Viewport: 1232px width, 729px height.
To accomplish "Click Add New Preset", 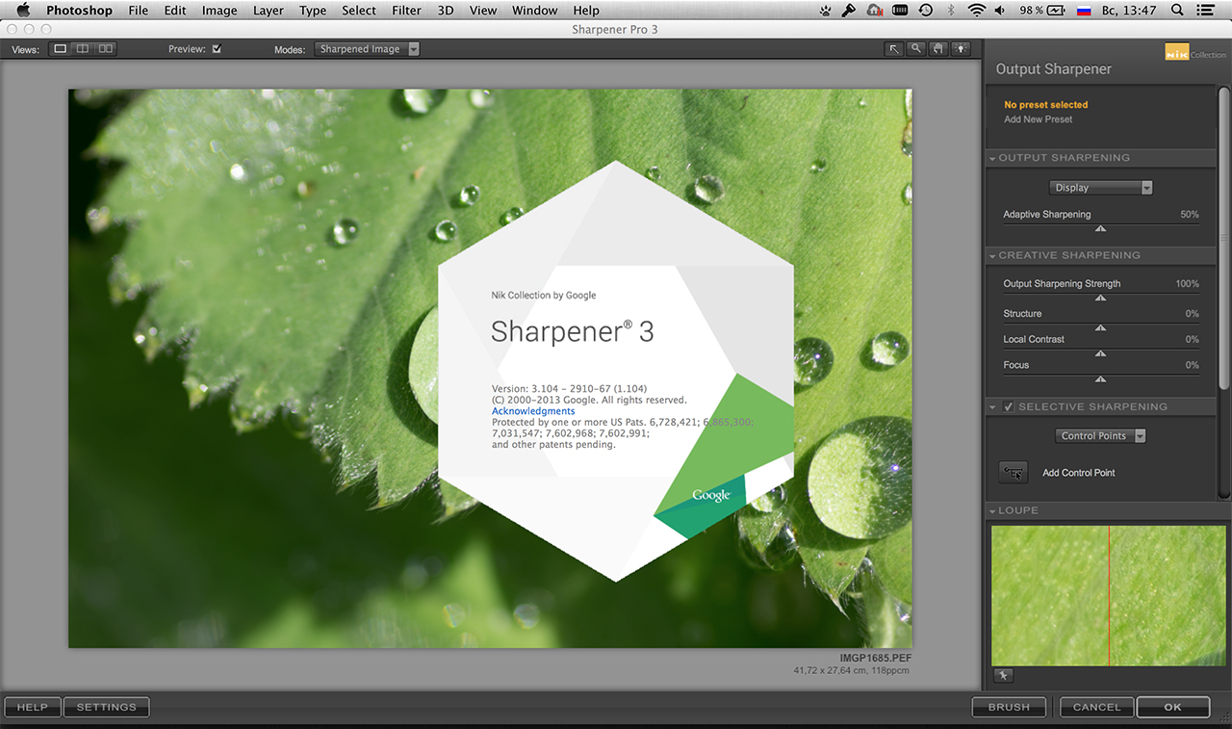I will [1038, 119].
